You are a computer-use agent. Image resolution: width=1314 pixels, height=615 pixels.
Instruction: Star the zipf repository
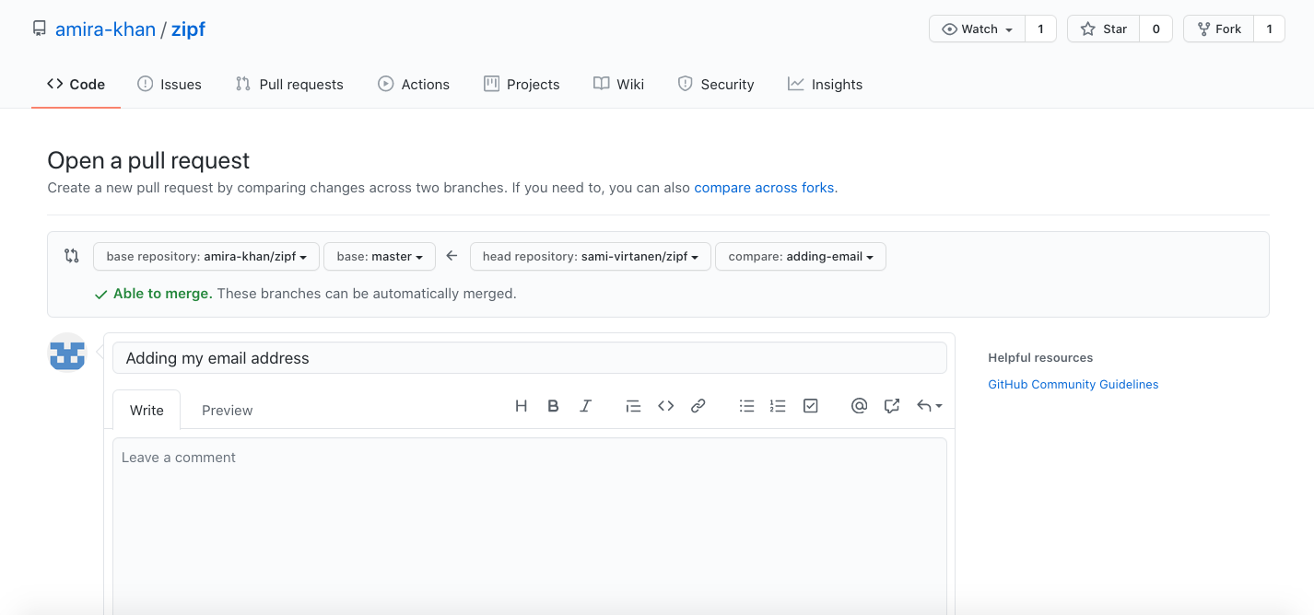[1103, 29]
